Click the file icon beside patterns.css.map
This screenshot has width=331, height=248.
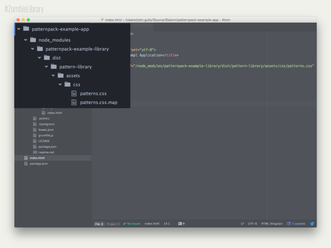(74, 102)
